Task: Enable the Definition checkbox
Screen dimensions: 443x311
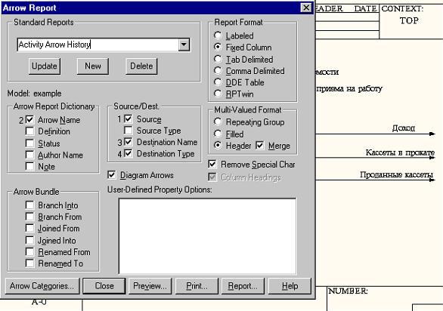Action: (x=29, y=131)
